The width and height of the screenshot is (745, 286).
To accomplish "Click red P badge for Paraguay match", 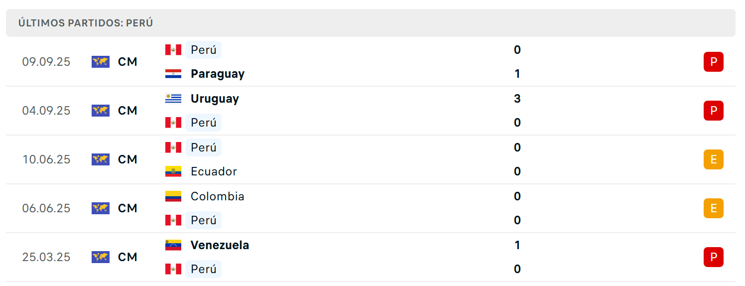I will click(713, 62).
